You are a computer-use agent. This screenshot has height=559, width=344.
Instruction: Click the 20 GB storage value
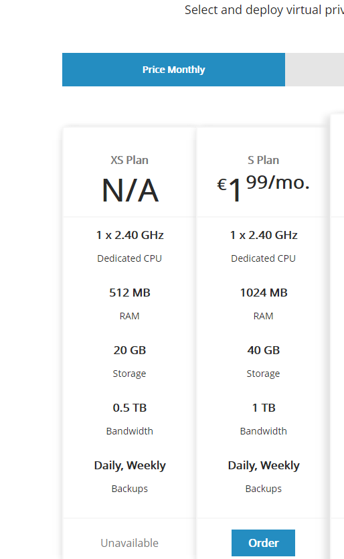(x=130, y=350)
